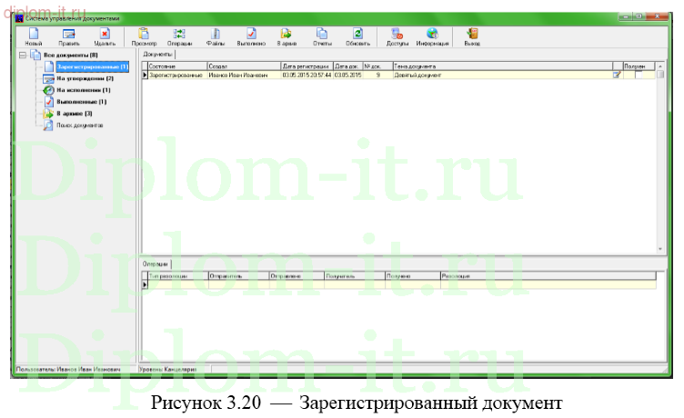The width and height of the screenshot is (684, 418).
Task: Click the operations grid row indicator arrow
Action: [x=145, y=284]
